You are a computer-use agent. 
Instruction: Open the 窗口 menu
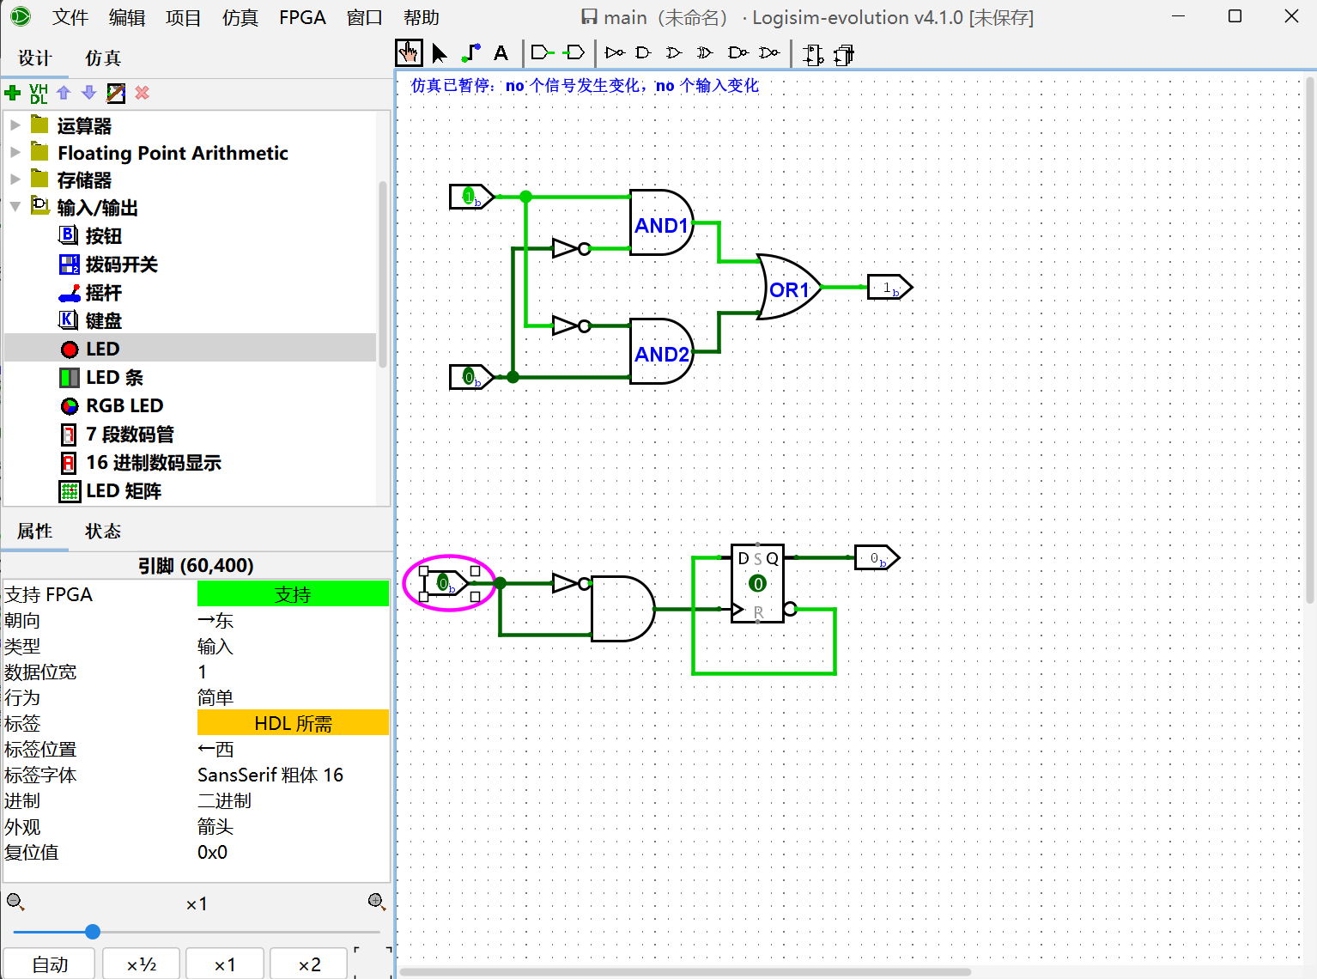click(x=364, y=17)
